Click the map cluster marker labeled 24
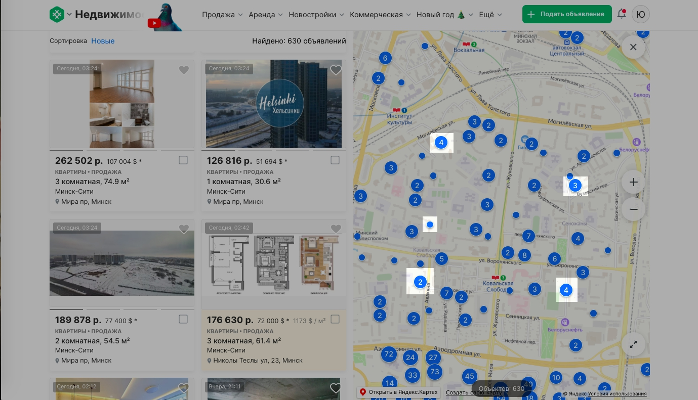Image resolution: width=698 pixels, height=400 pixels. [x=410, y=358]
